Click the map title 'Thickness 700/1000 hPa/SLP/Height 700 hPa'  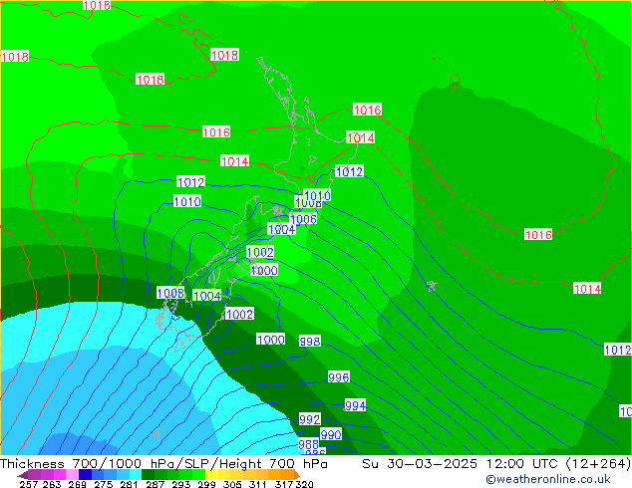pyautogui.click(x=163, y=464)
